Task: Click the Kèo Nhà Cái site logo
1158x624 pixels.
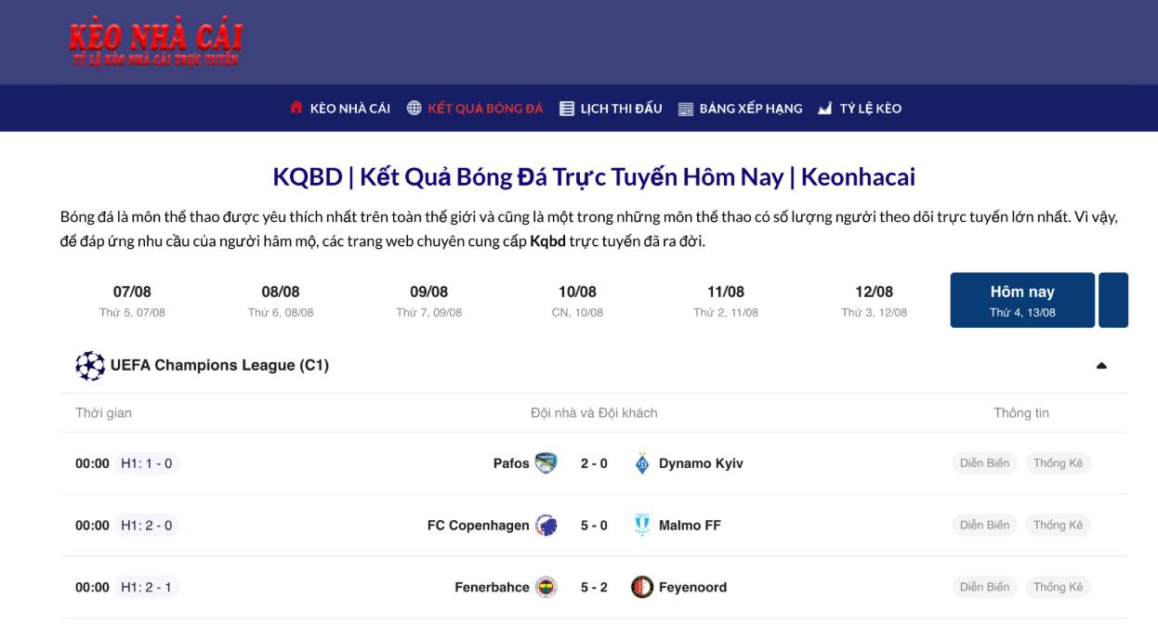Action: point(155,44)
